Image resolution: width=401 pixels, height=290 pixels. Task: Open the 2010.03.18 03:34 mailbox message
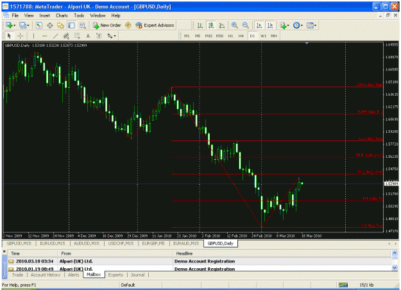click(x=200, y=261)
